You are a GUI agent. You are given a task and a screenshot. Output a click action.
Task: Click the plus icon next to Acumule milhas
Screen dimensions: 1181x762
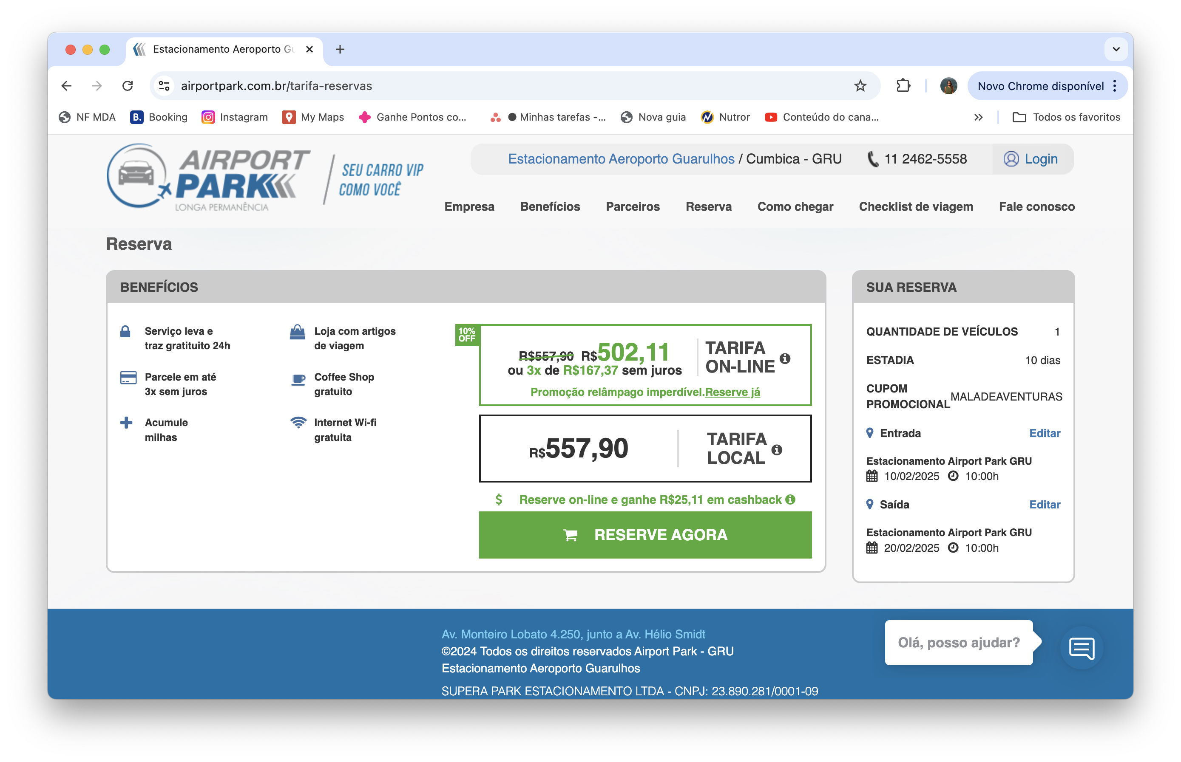click(128, 422)
